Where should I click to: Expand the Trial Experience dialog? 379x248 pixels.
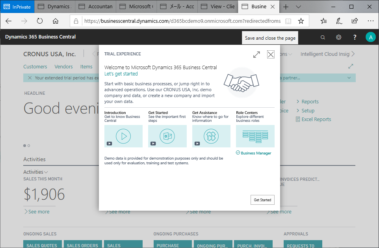click(256, 55)
